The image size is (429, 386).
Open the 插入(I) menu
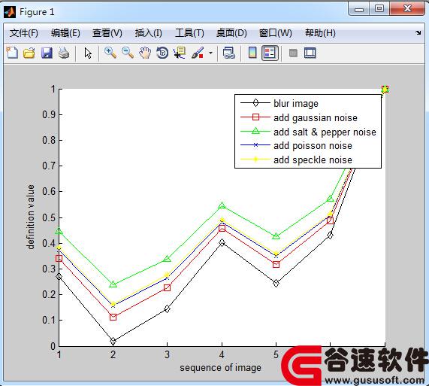click(149, 33)
